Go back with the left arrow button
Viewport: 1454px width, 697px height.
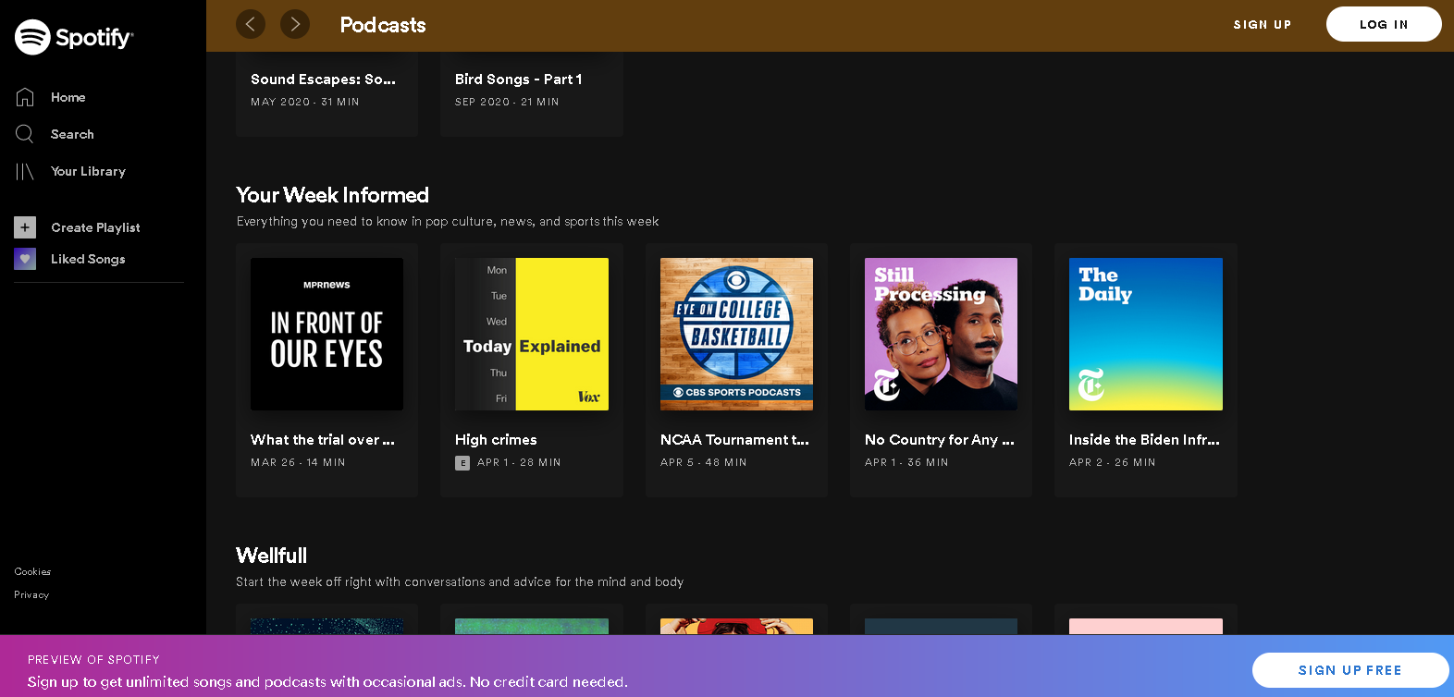(251, 24)
